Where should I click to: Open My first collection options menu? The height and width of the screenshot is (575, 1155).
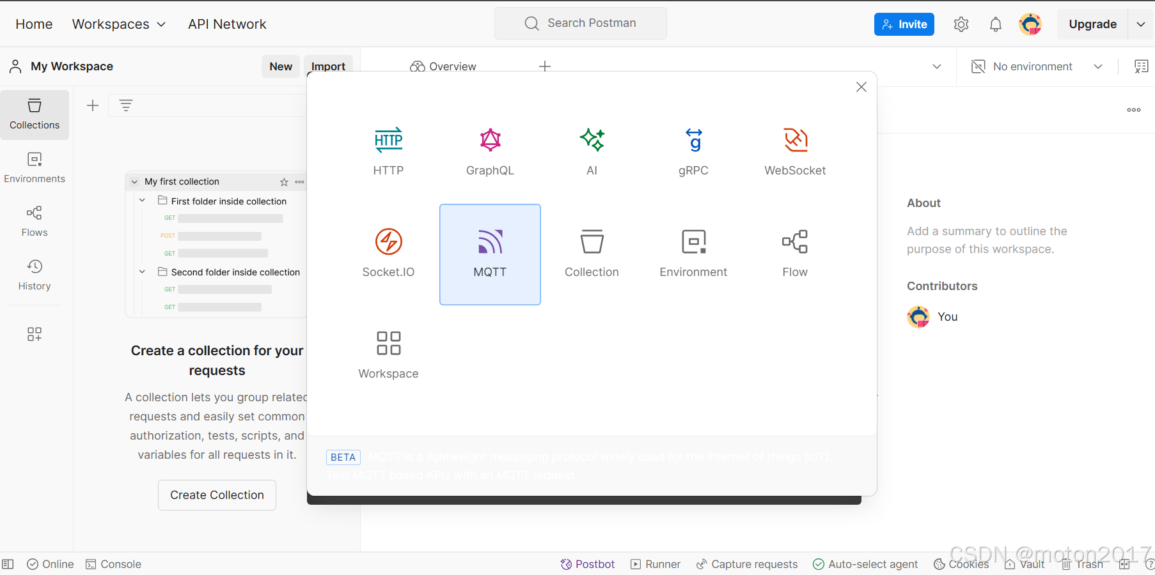(x=299, y=182)
